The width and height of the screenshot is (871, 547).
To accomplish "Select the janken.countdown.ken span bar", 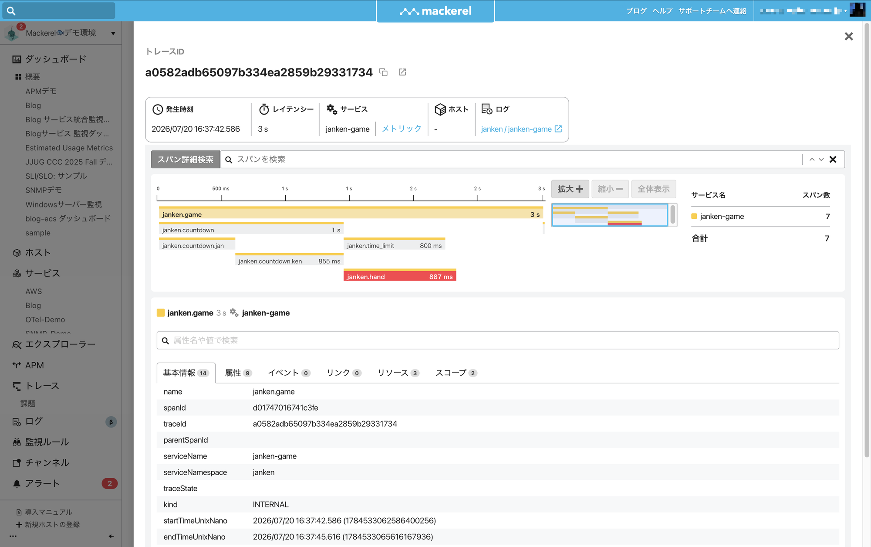I will 289,260.
